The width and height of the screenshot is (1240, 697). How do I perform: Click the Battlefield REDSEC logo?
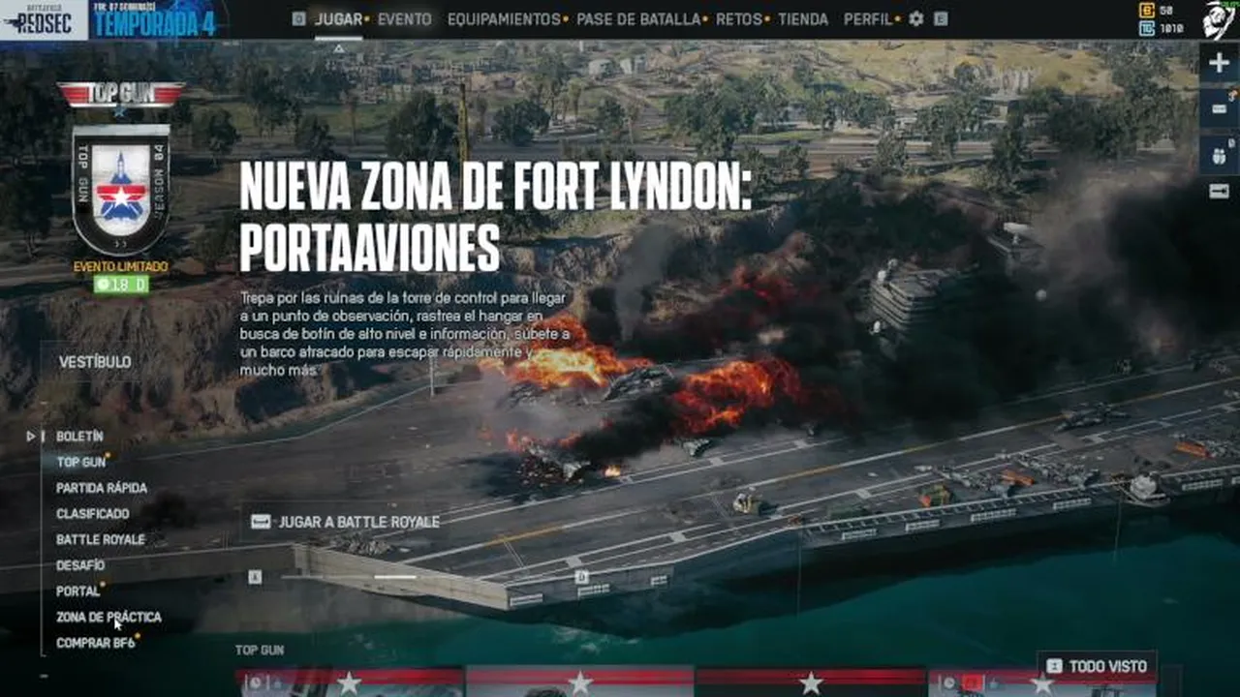click(x=44, y=19)
